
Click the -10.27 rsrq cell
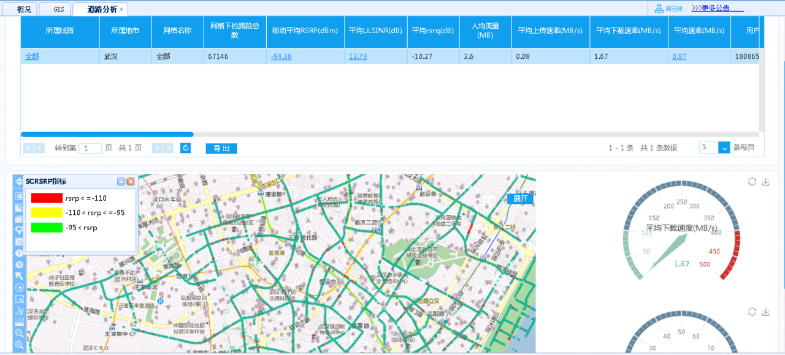(x=433, y=56)
